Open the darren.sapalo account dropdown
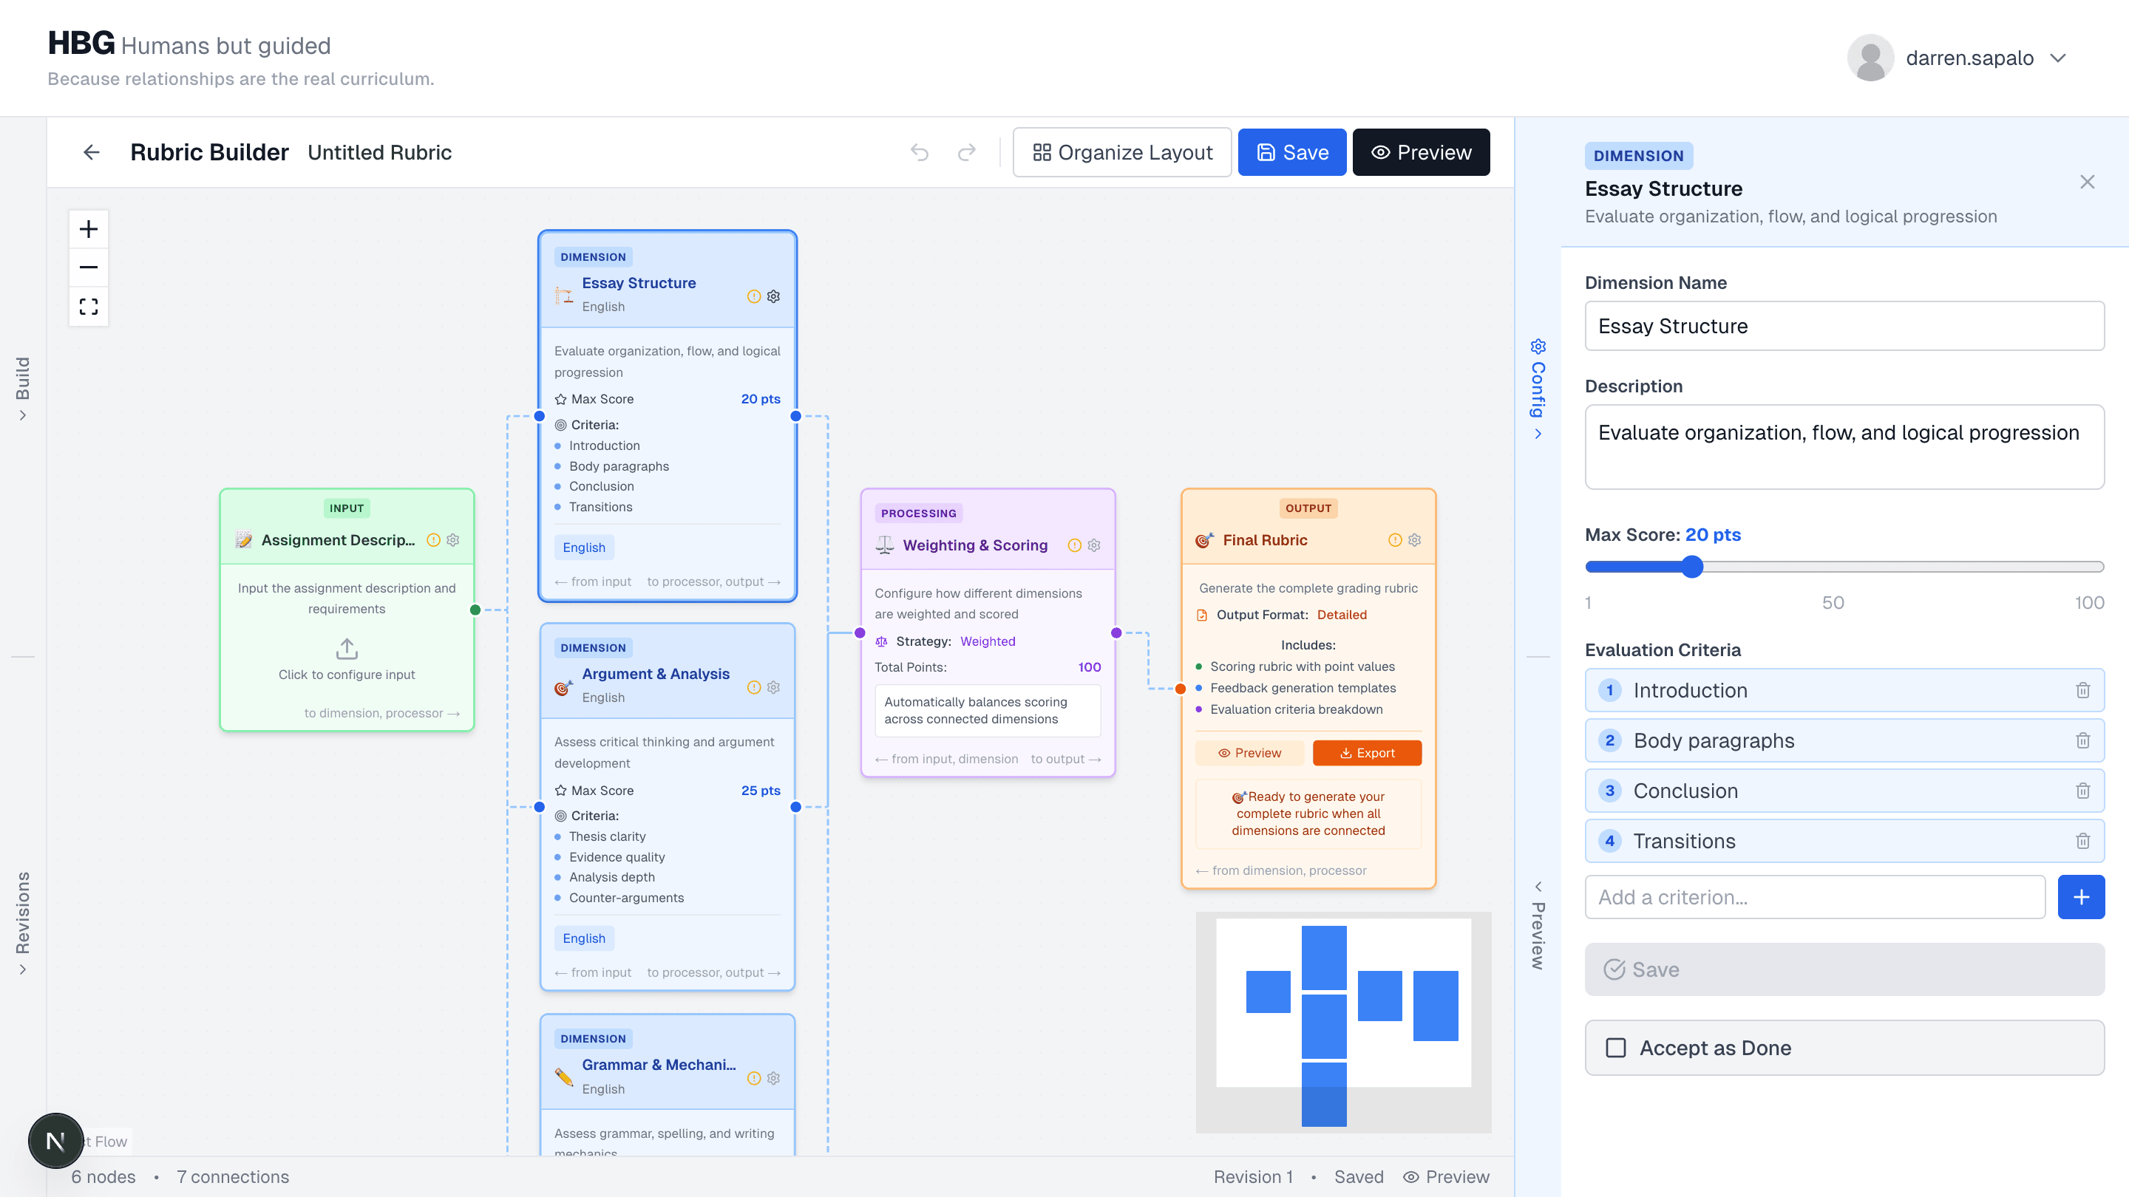Screen dimensions: 2129x1197 pyautogui.click(x=2057, y=58)
